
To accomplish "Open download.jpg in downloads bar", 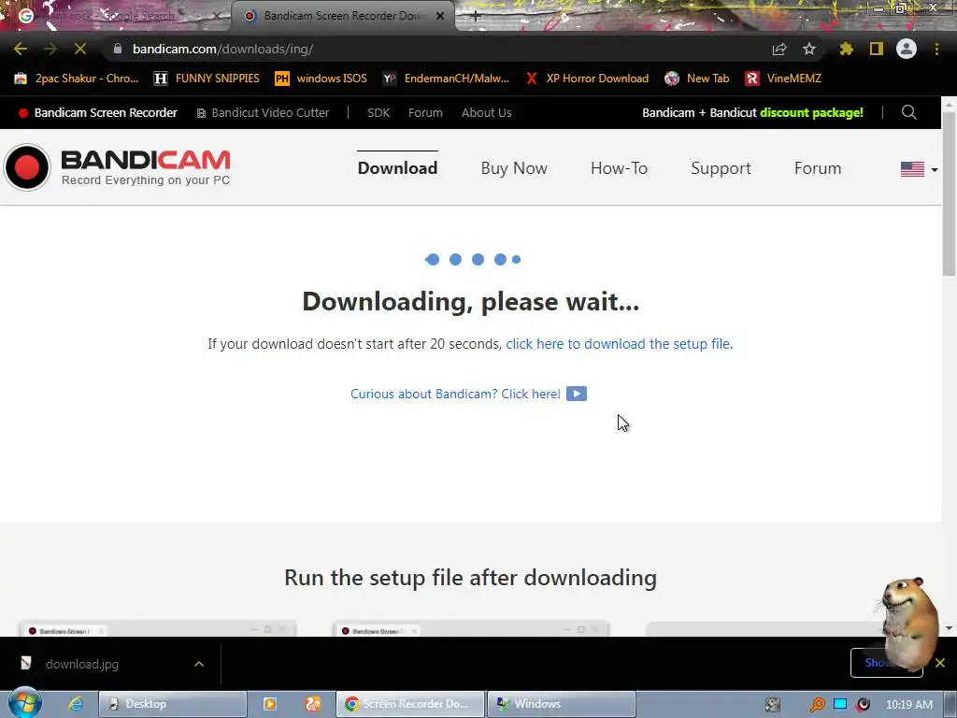I will tap(82, 665).
